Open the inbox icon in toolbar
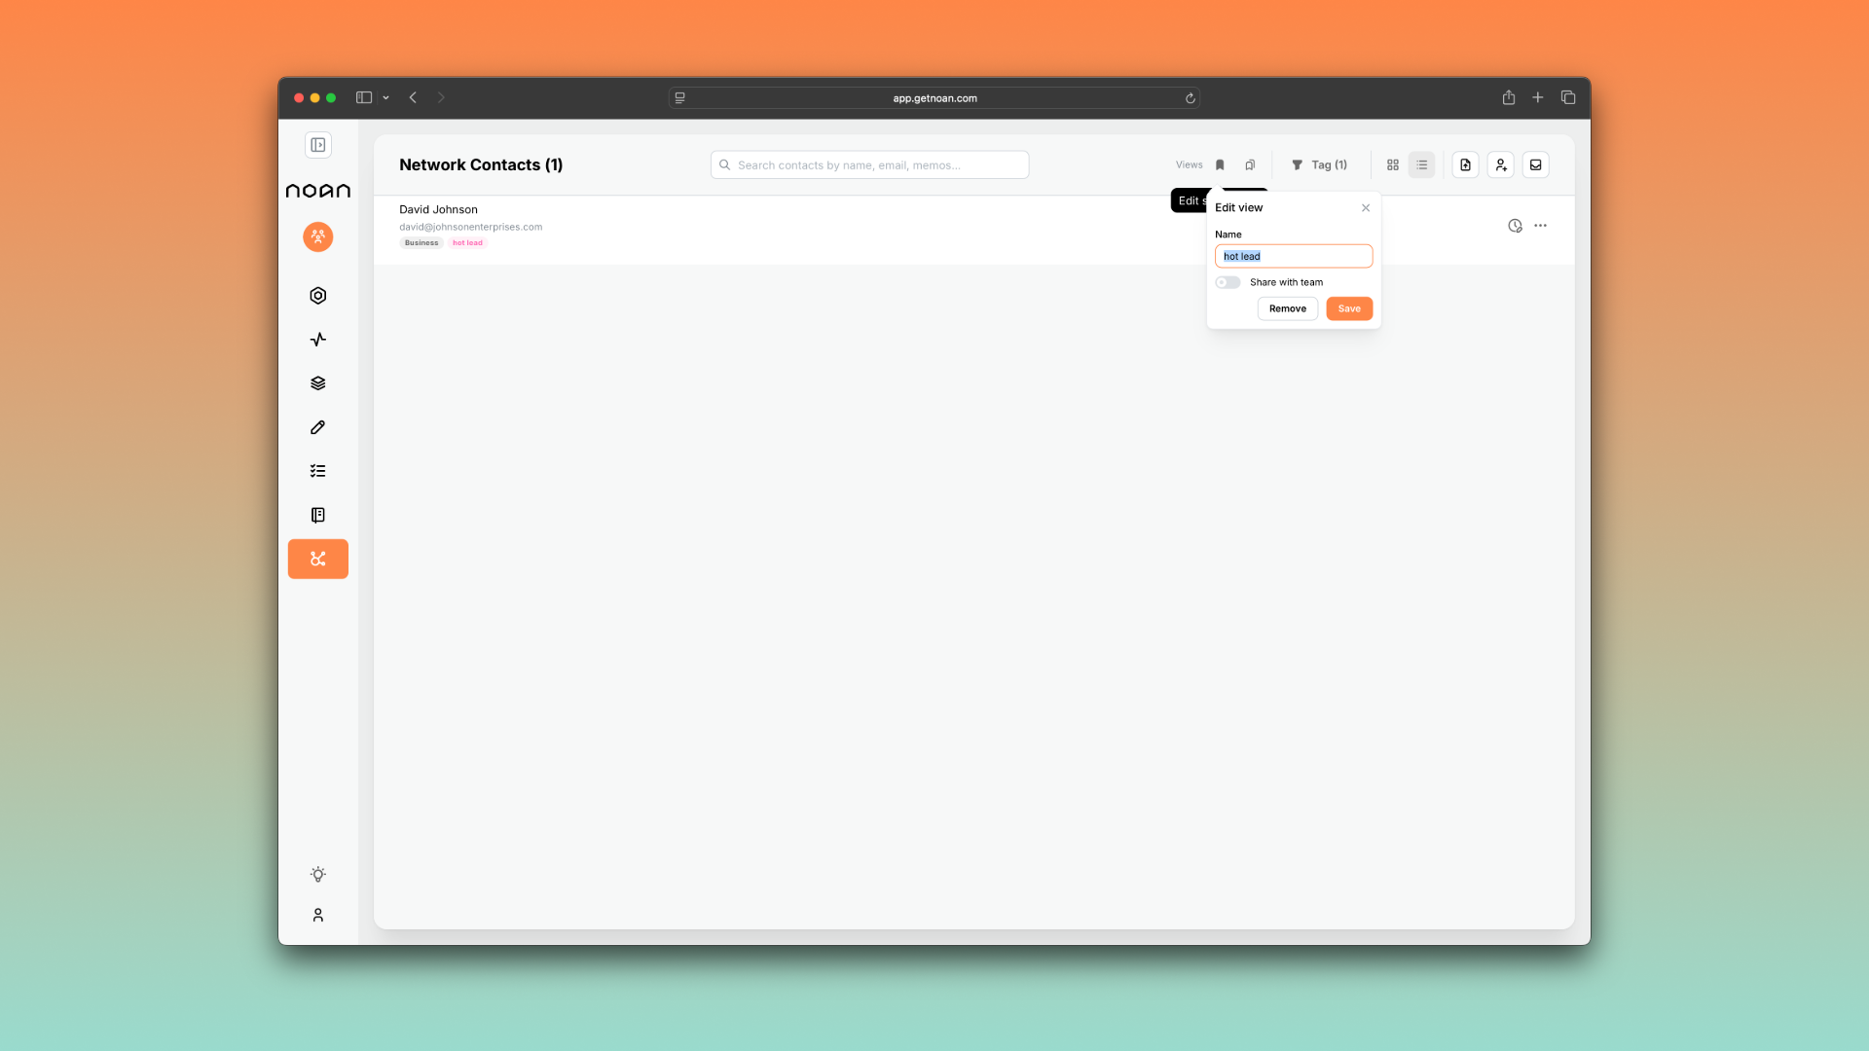Screen dimensions: 1869x1051 pos(1536,165)
